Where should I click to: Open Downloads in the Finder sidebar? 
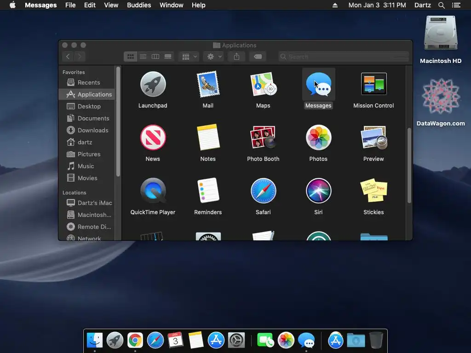click(86, 130)
